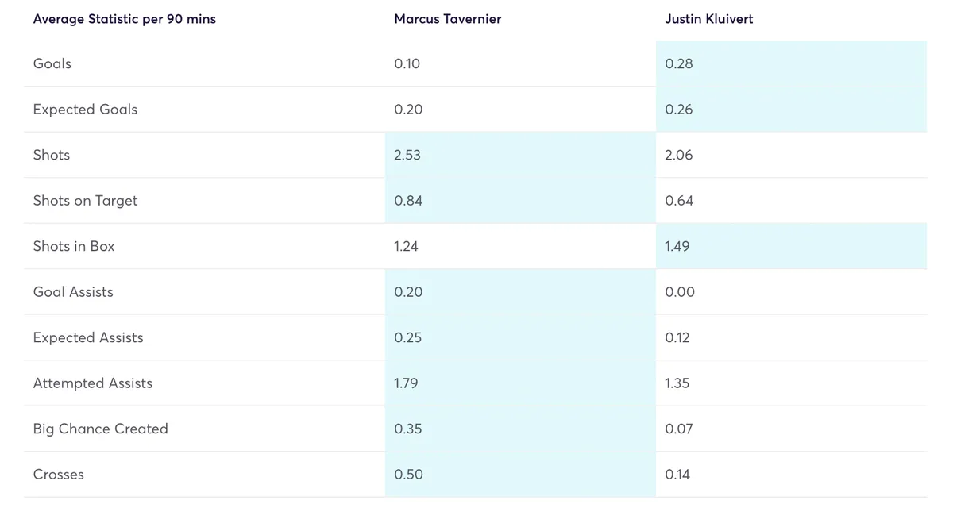This screenshot has width=953, height=531.
Task: Click Kluivert's 0.14 crosses value
Action: [x=677, y=475]
